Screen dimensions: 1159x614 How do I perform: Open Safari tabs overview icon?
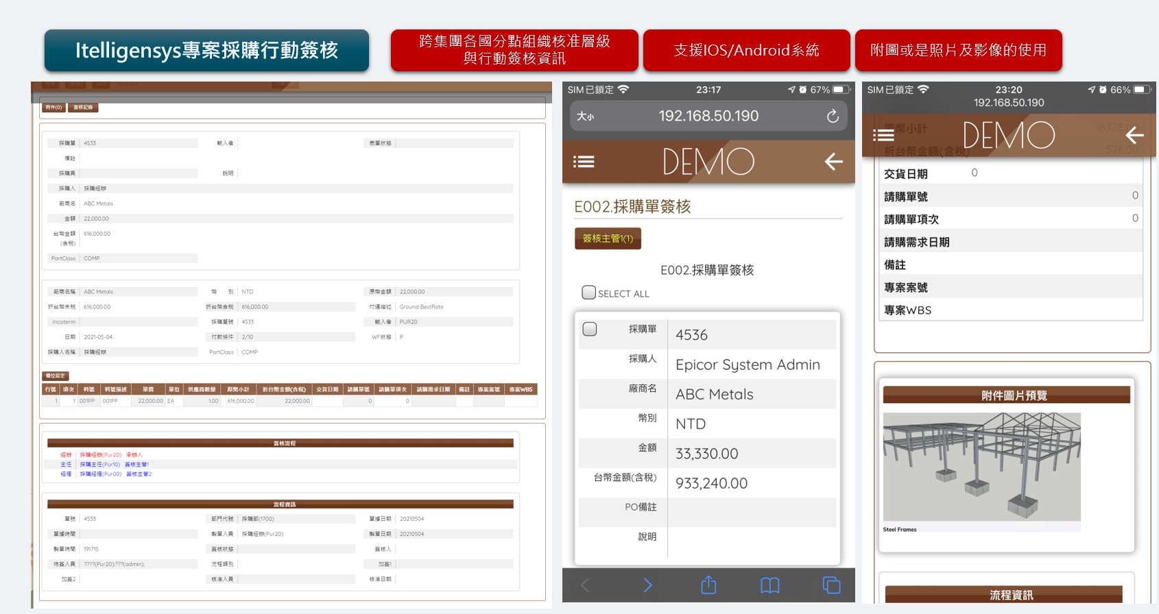coord(831,585)
